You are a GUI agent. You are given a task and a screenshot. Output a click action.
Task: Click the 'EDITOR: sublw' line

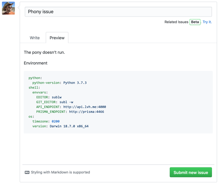pyautogui.click(x=49, y=97)
